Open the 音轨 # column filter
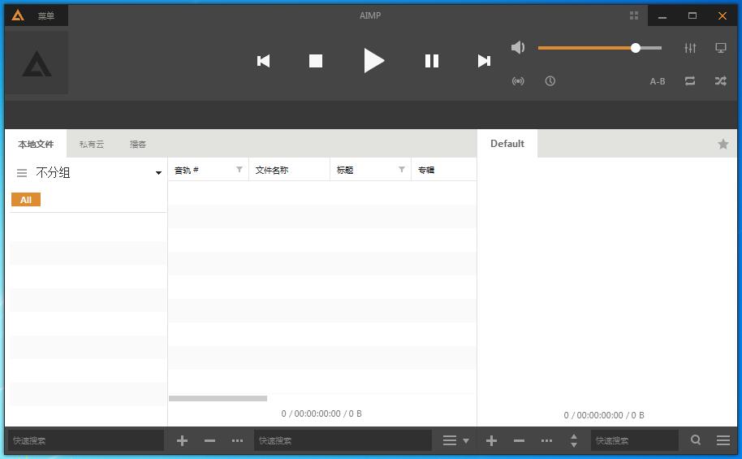 coord(239,170)
